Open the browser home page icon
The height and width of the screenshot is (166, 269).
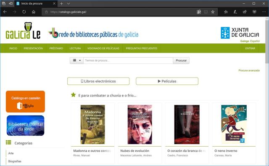point(34,12)
